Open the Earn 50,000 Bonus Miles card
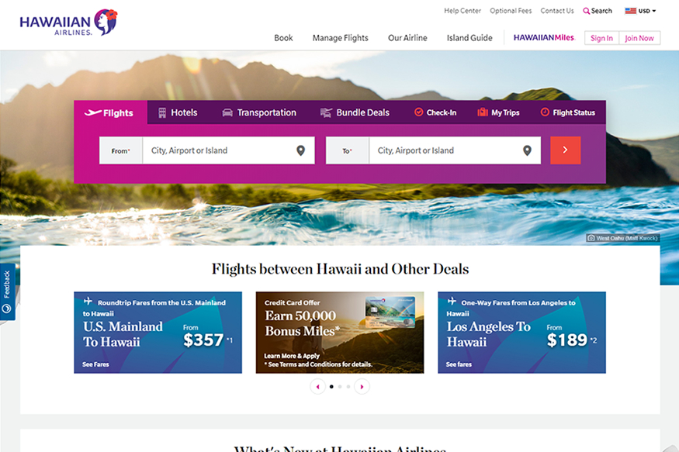 tap(340, 332)
